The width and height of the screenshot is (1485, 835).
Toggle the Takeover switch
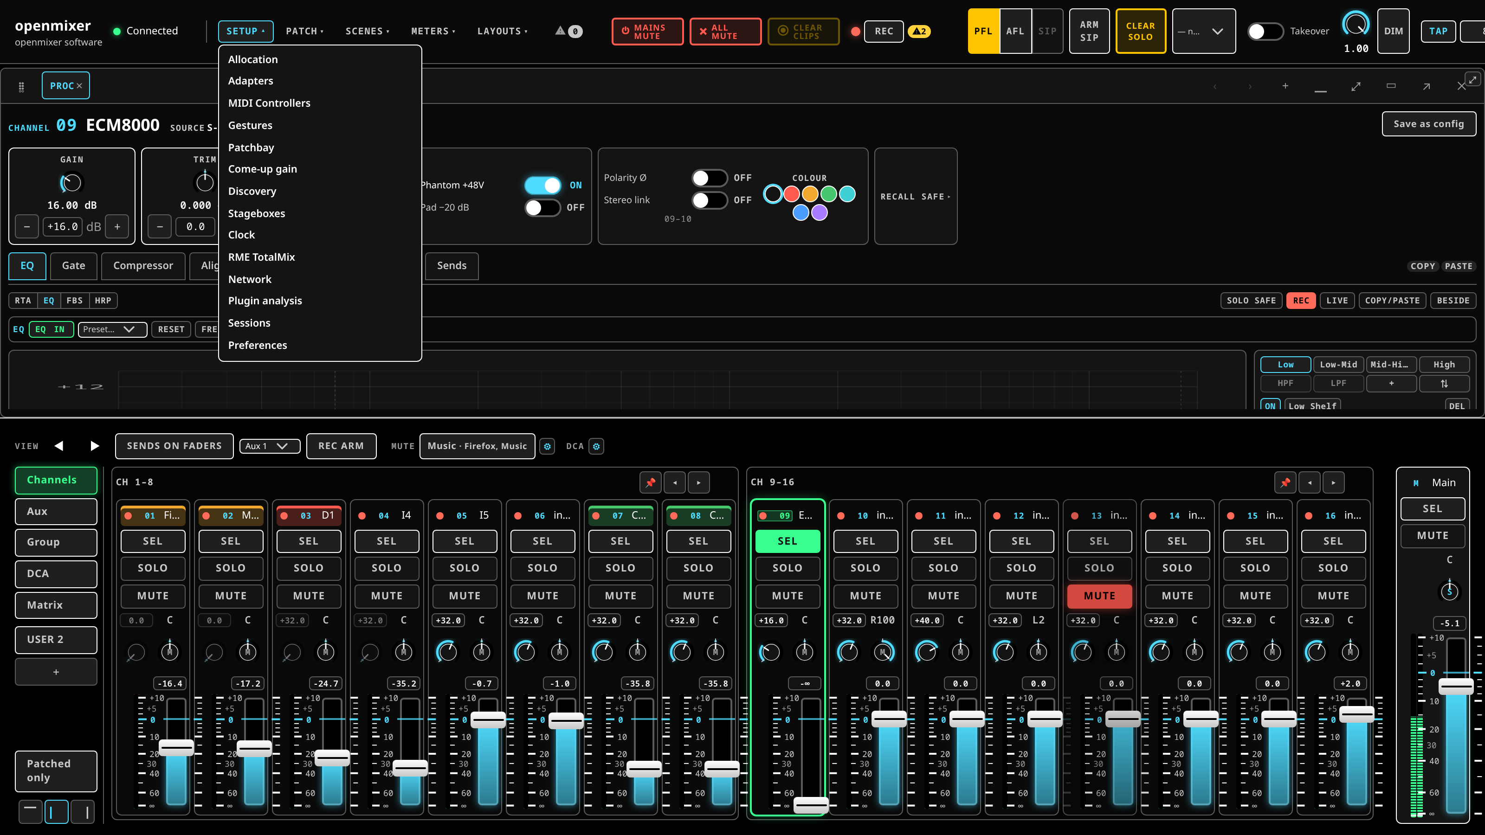click(x=1265, y=31)
